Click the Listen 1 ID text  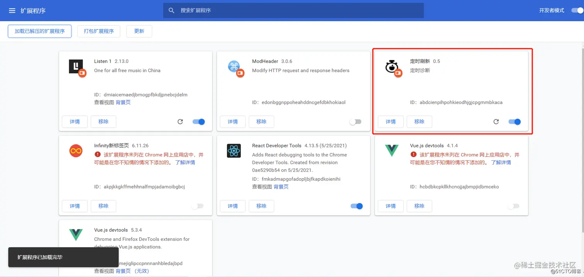point(141,95)
